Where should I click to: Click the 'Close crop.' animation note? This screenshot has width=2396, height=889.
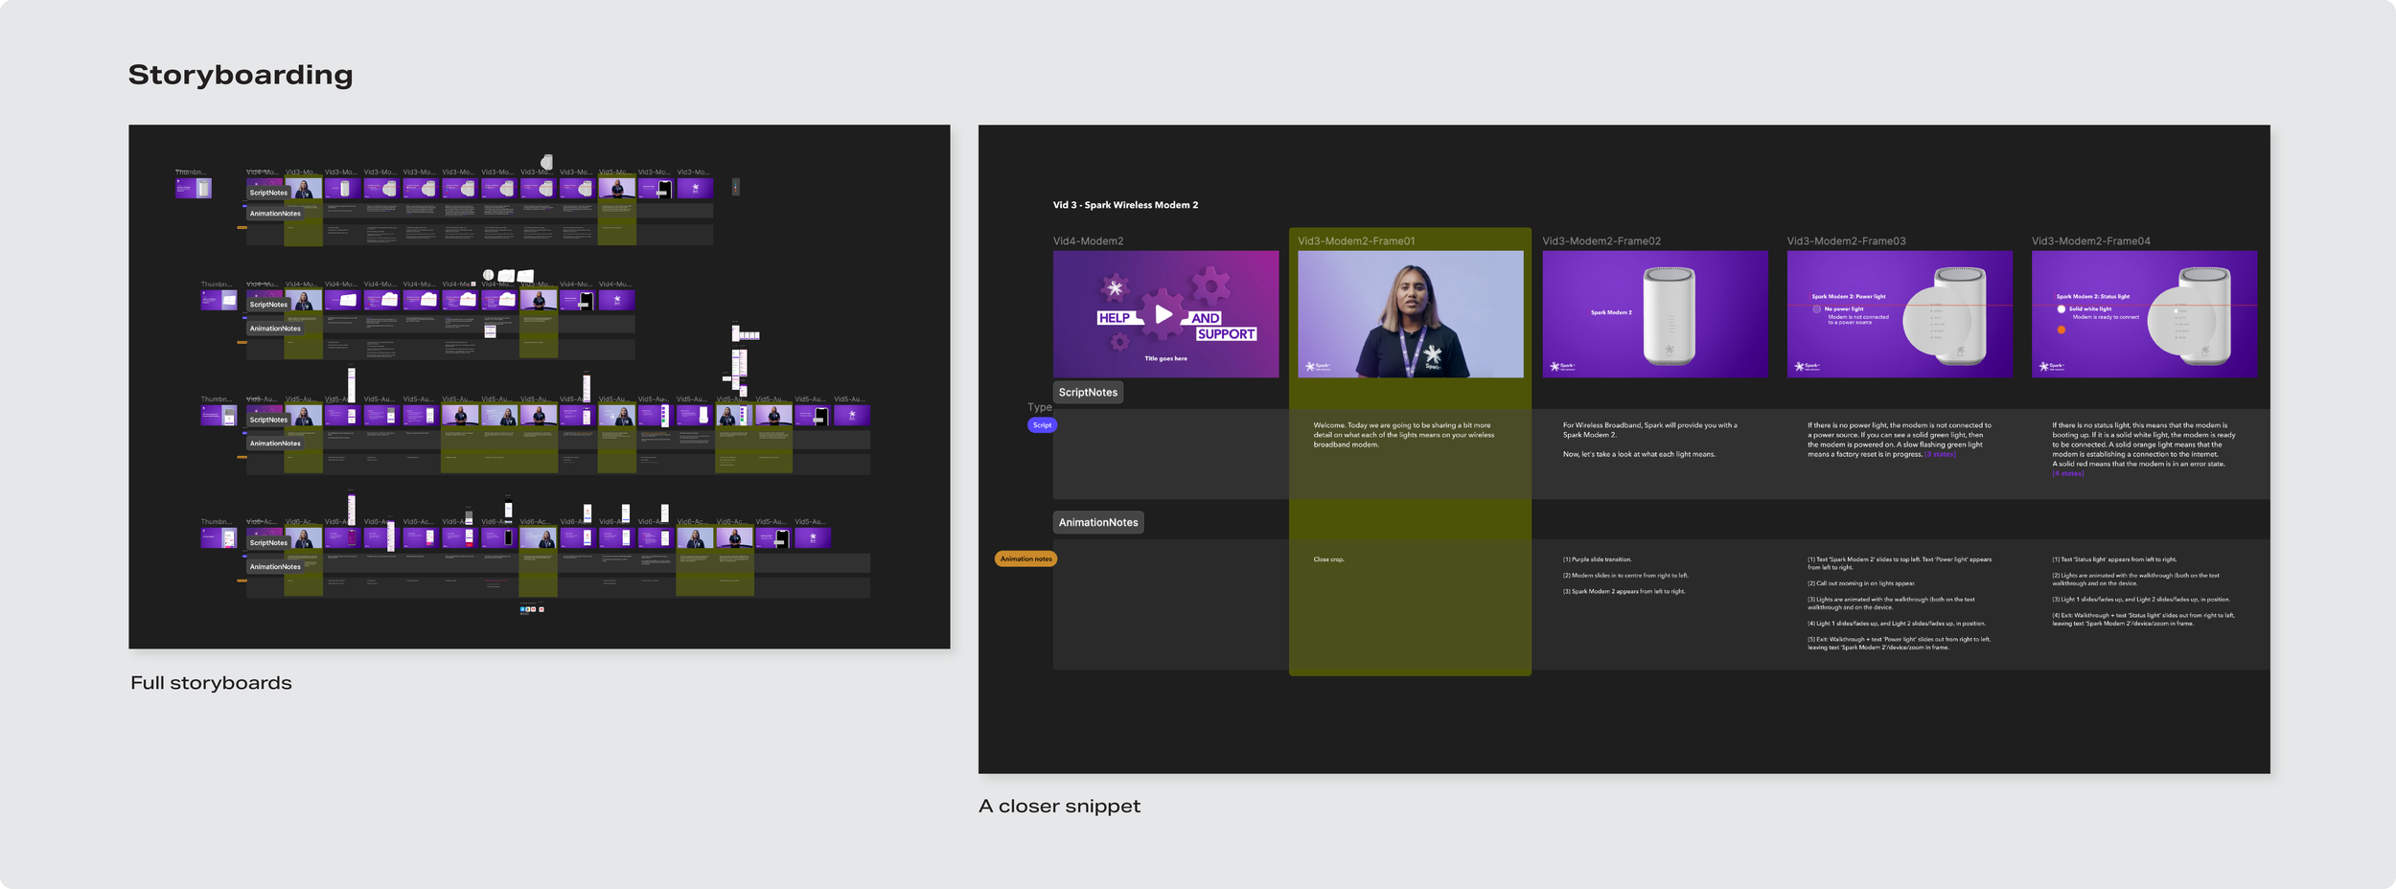coord(1328,559)
